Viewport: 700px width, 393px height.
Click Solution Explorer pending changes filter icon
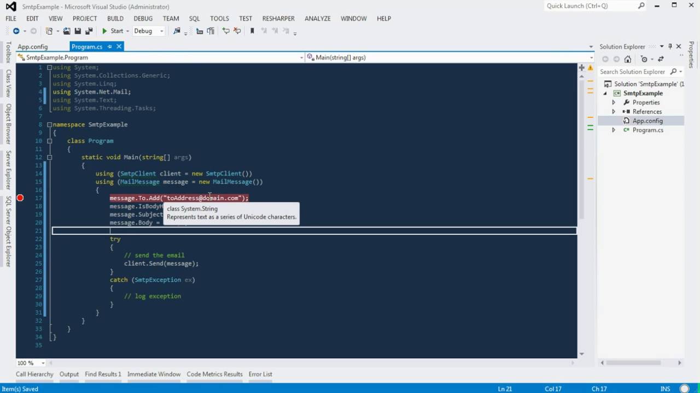coord(644,59)
